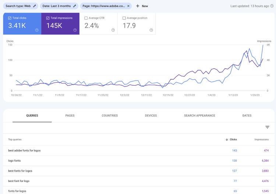Open help icon on Total impressions card
Screen dimensions: 276x194
coord(75,30)
